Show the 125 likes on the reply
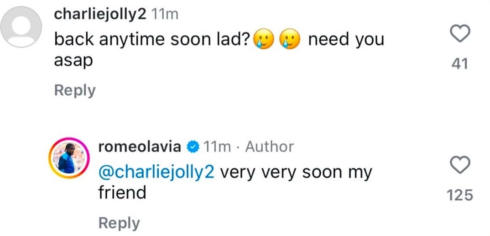The width and height of the screenshot is (490, 236). click(x=461, y=196)
